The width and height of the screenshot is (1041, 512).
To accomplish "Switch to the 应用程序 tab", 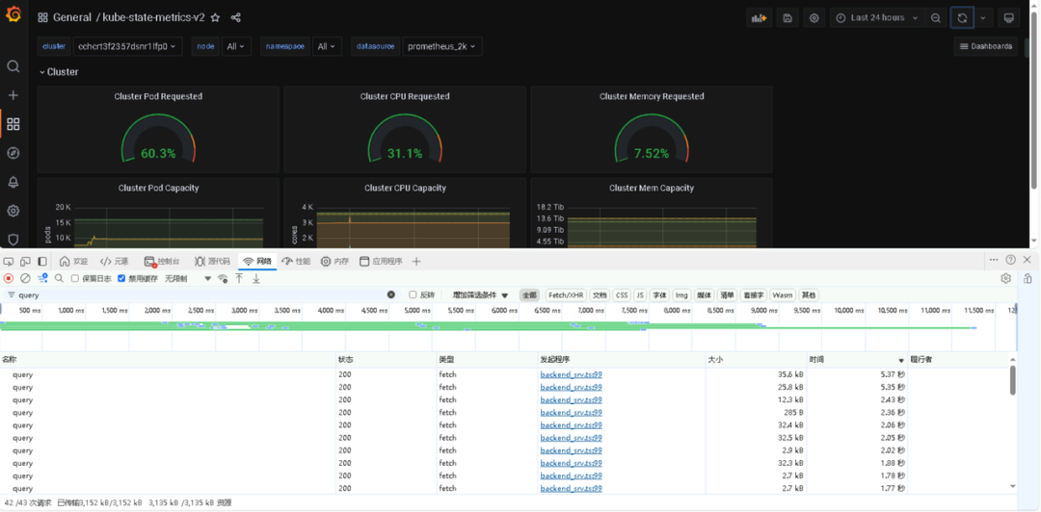I will (381, 262).
